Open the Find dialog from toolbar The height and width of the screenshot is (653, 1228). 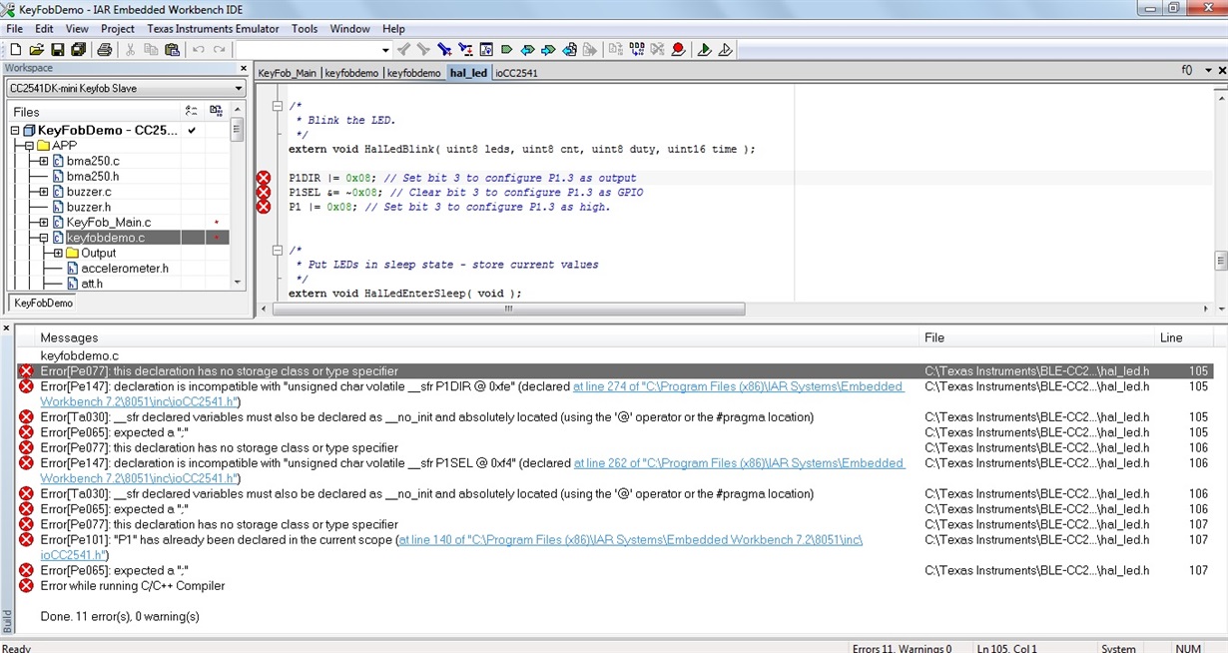click(x=444, y=49)
